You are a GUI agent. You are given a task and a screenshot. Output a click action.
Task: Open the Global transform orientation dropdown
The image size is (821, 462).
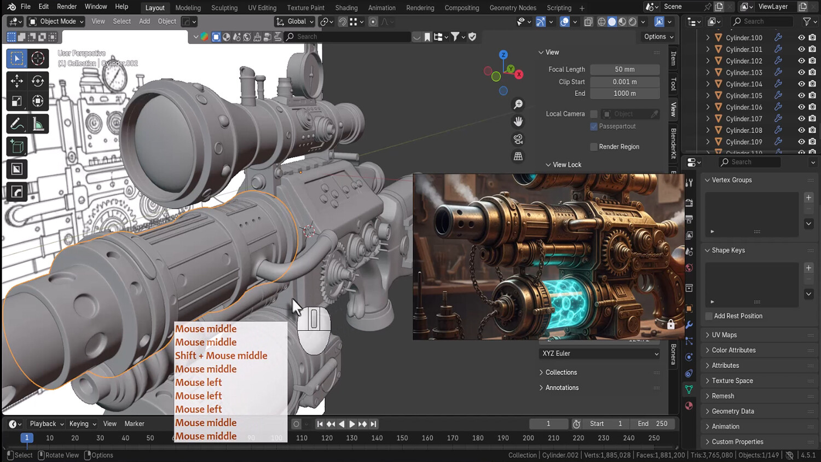pyautogui.click(x=294, y=21)
